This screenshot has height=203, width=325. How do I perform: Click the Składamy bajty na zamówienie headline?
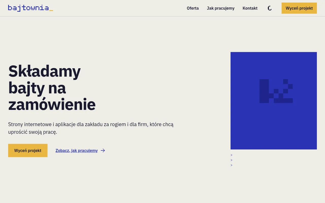point(52,88)
